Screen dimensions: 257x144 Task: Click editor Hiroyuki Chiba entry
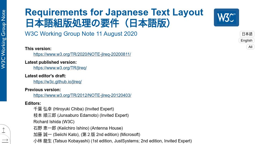[x=74, y=109]
